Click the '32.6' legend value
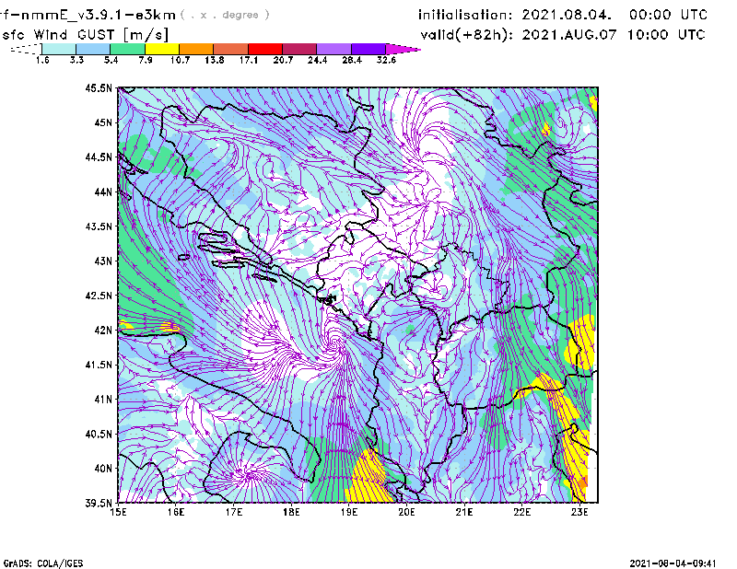Viewport: 737px width, 569px height. point(386,60)
